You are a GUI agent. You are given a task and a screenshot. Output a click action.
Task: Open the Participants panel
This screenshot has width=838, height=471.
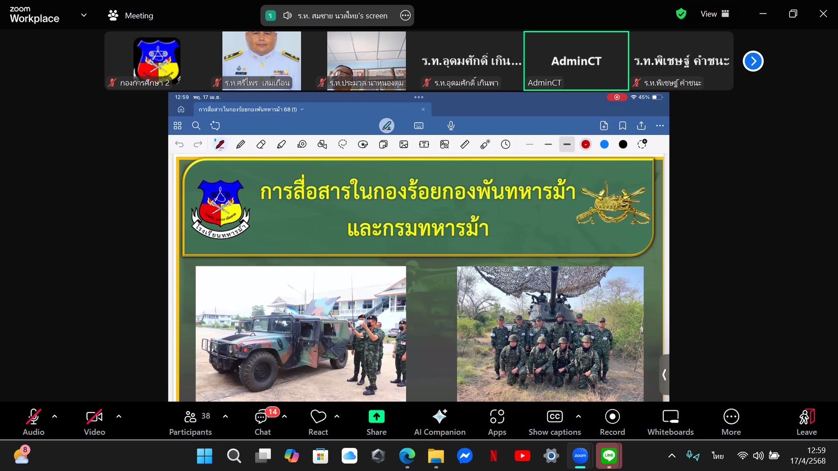pyautogui.click(x=191, y=422)
